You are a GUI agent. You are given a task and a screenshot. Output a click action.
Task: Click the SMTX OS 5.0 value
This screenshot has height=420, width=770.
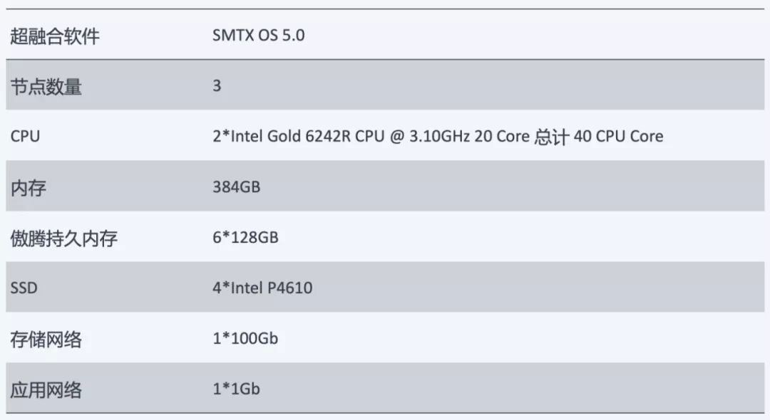258,36
